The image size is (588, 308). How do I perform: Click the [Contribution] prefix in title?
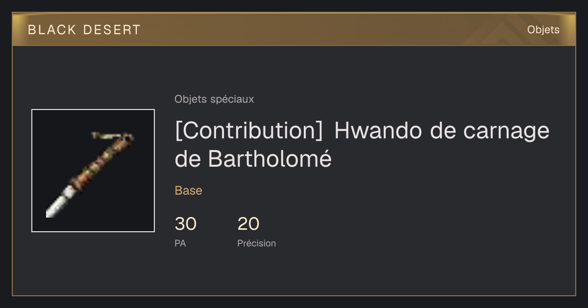click(x=249, y=132)
